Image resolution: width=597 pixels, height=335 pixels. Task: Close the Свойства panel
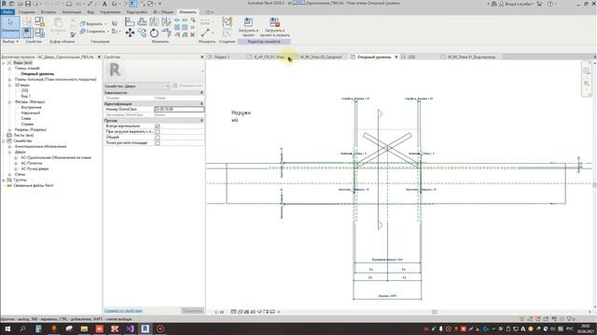tap(202, 57)
